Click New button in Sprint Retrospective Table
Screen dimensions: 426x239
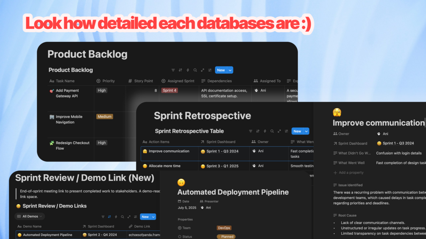coord(297,131)
